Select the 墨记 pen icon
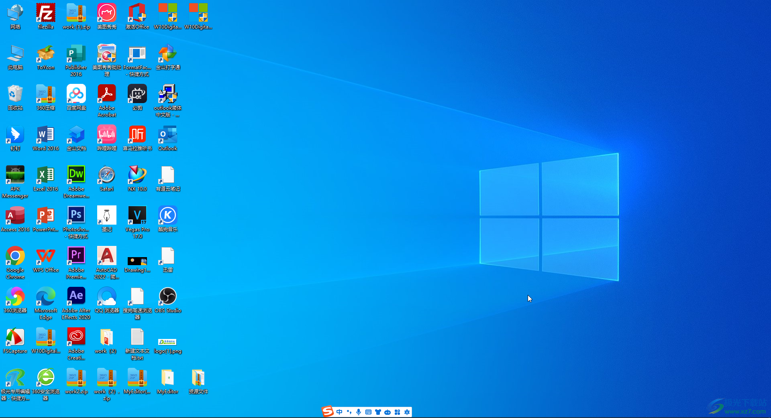The image size is (771, 418). pos(107,216)
